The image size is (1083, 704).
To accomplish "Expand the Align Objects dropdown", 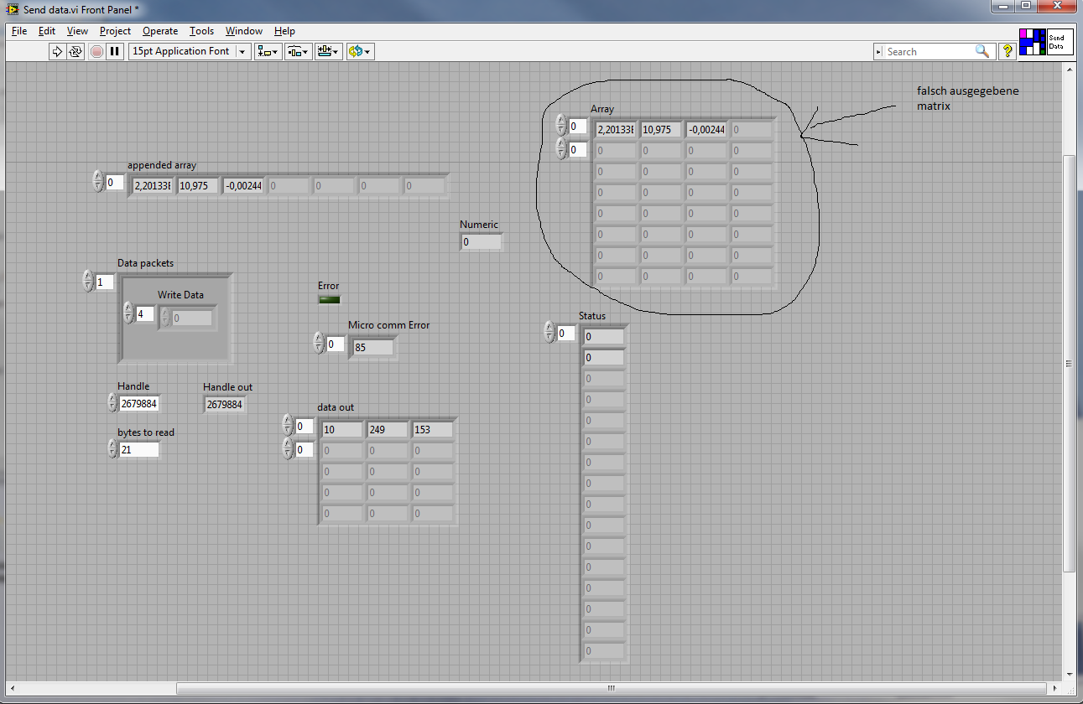I will [x=268, y=51].
